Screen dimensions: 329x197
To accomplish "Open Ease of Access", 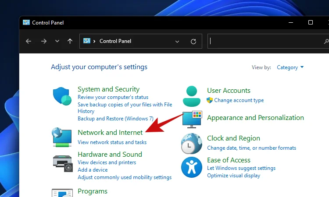I will click(x=229, y=160).
